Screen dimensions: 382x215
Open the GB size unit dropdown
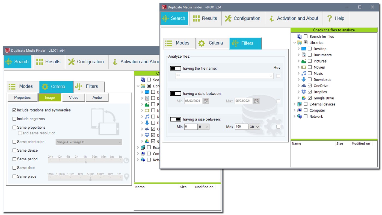(254, 126)
